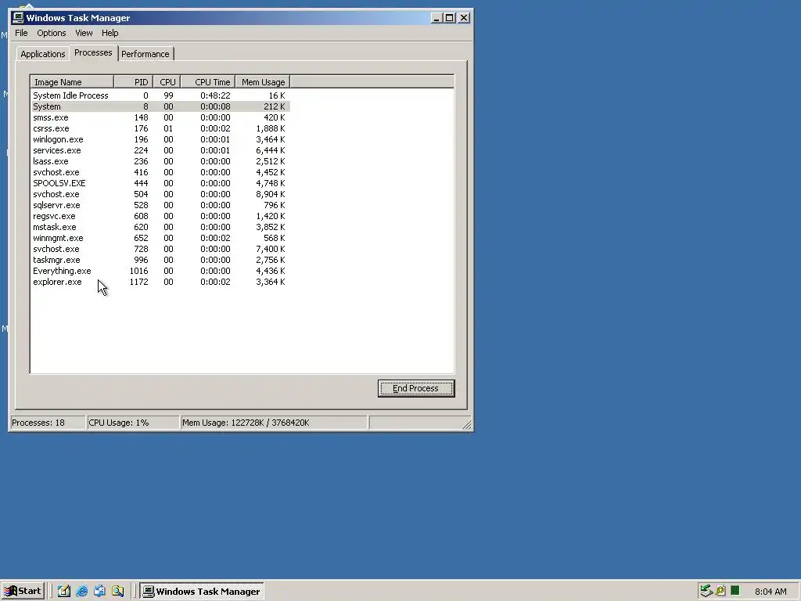This screenshot has height=601, width=801.
Task: Click Processes: 18 status bar entry
Action: coord(48,423)
